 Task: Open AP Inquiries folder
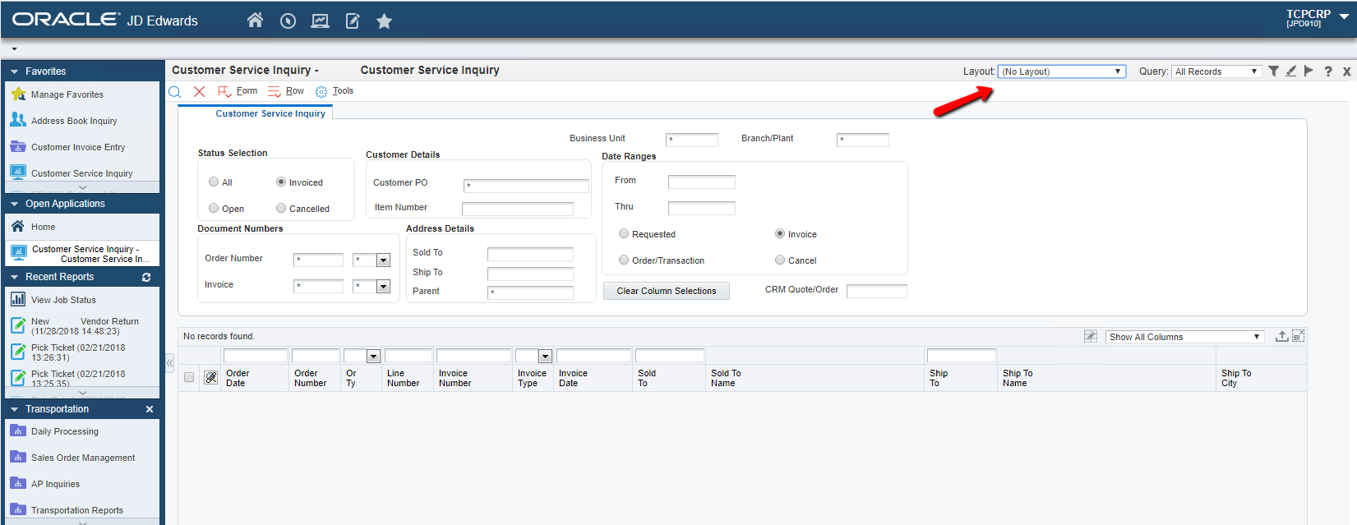(55, 484)
